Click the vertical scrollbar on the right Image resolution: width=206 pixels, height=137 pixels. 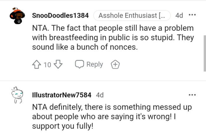[205, 53]
